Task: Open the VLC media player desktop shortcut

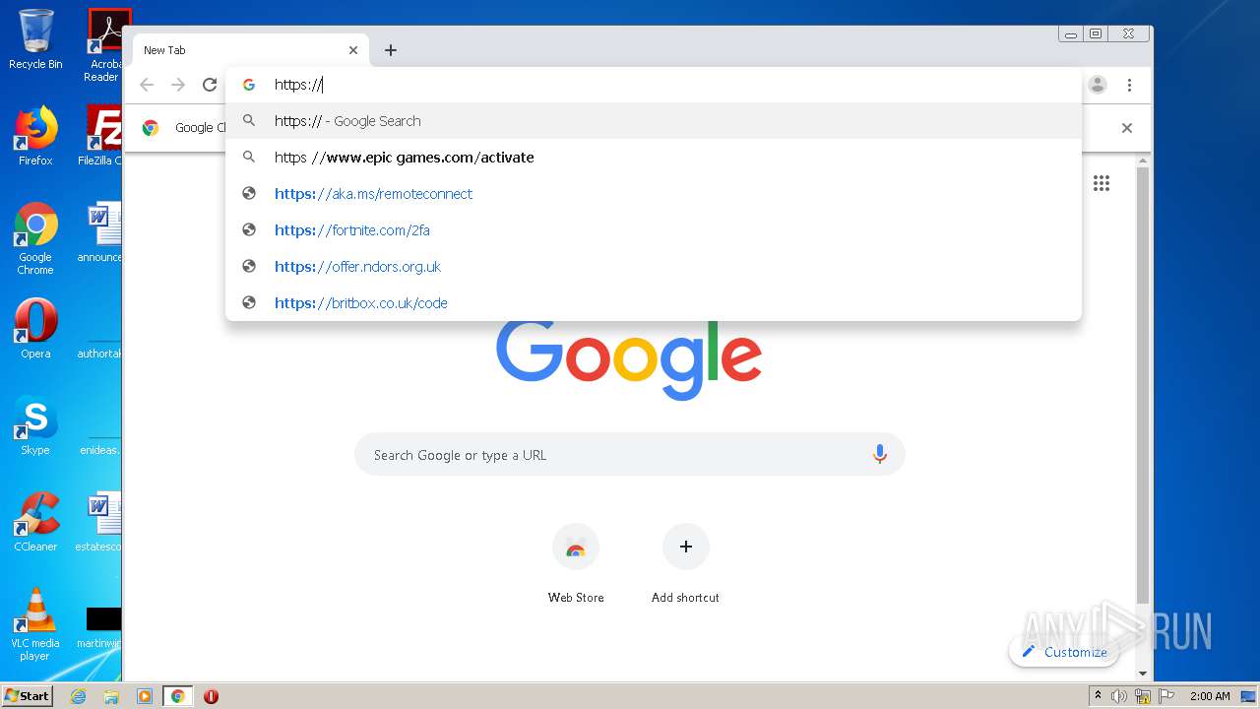Action: pyautogui.click(x=35, y=624)
